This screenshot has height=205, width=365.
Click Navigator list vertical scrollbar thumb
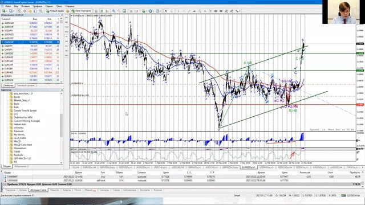tap(62, 125)
